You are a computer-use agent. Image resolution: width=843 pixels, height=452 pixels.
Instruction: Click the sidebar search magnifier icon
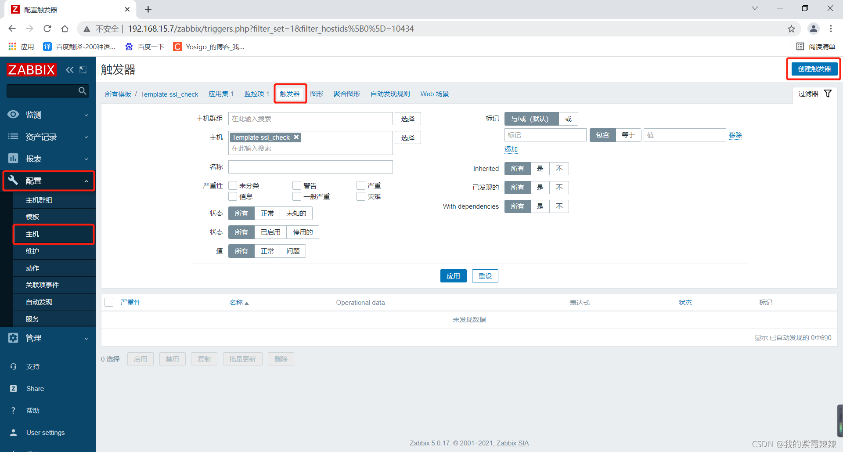[82, 91]
